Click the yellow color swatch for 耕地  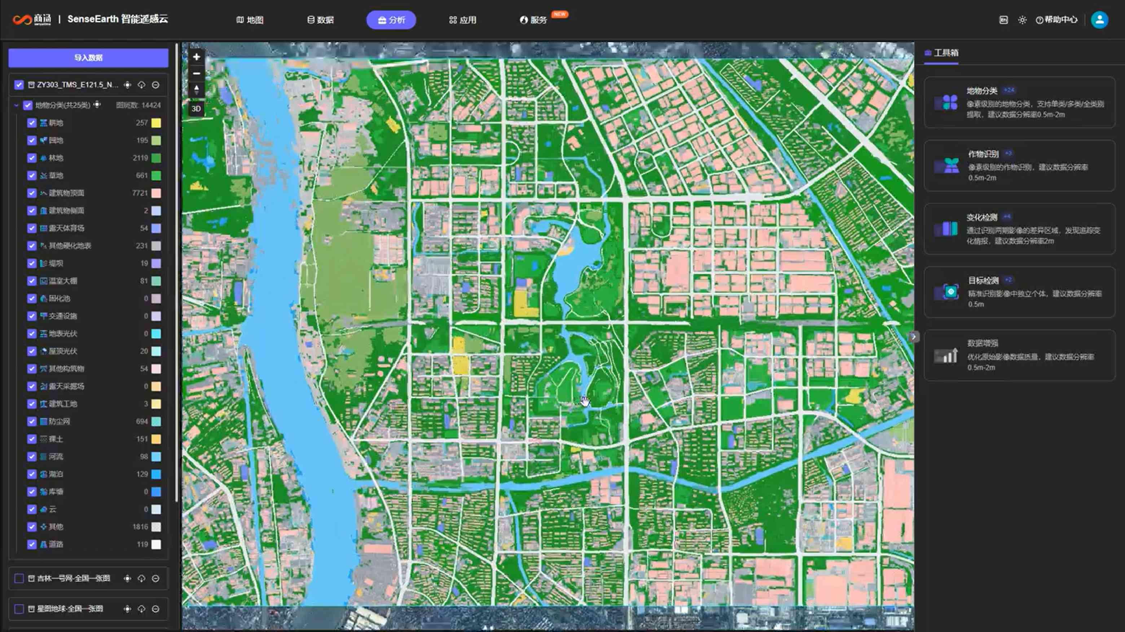(x=156, y=123)
